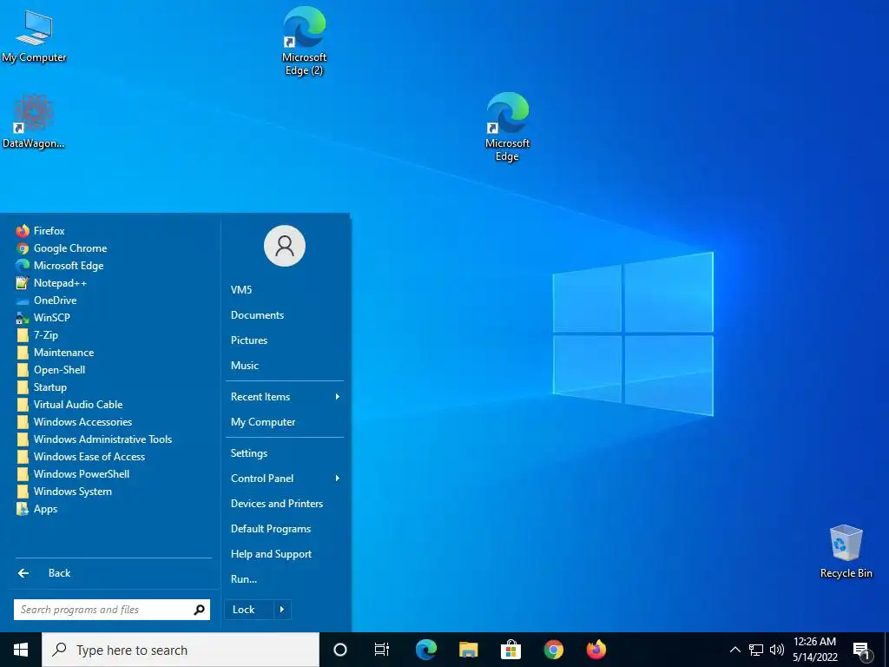The width and height of the screenshot is (889, 667).
Task: Open the Run... dialog
Action: [x=244, y=579]
